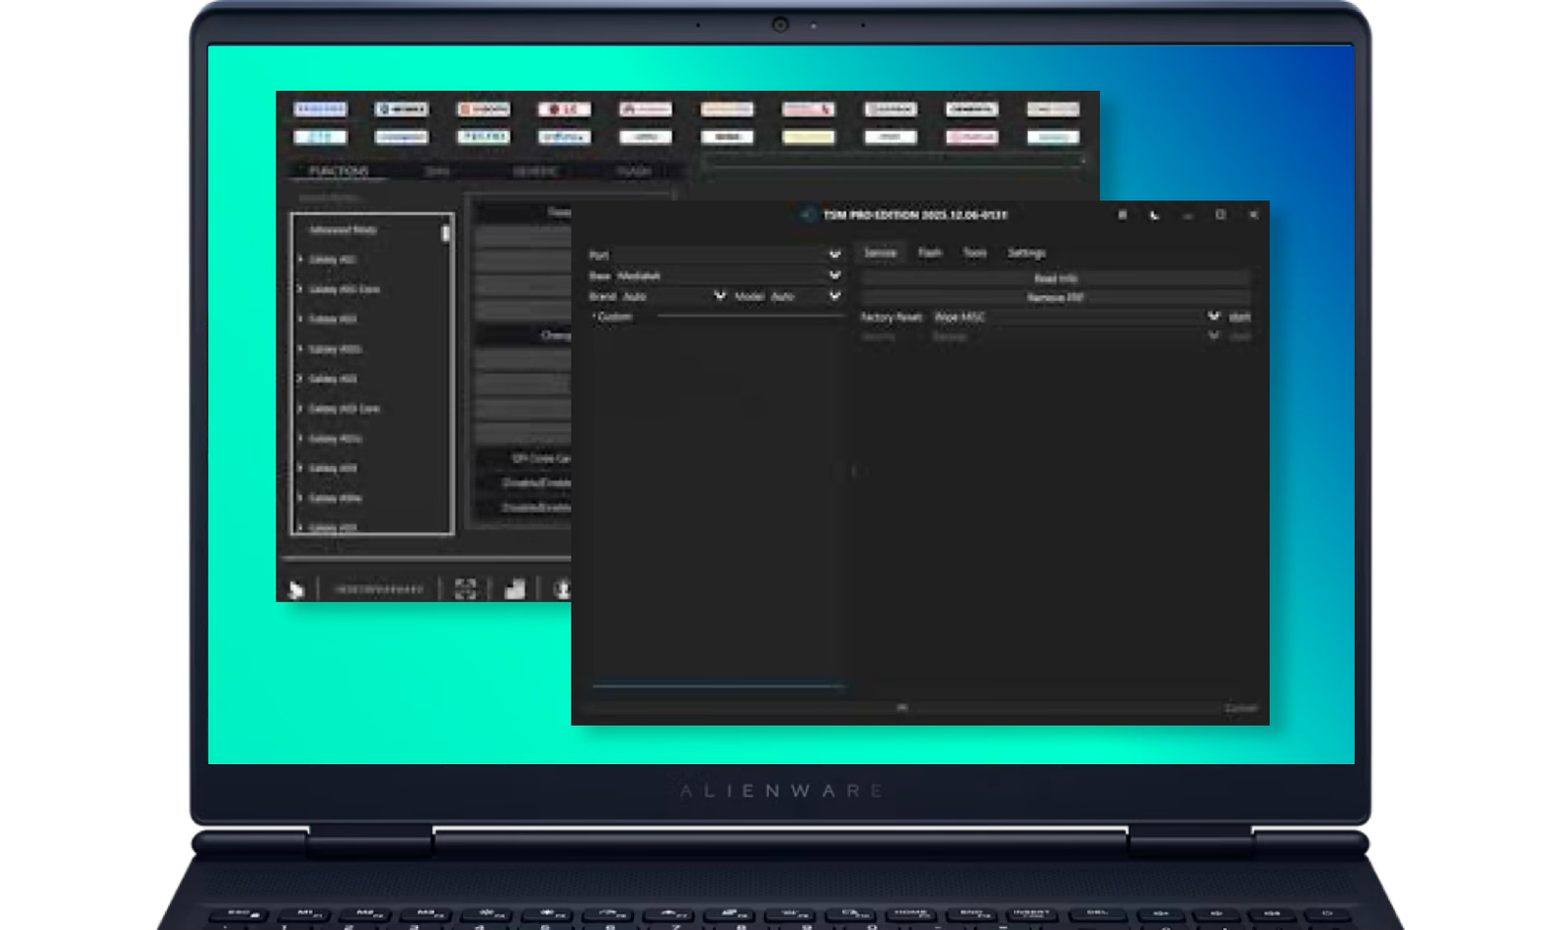Click the screen capture frame icon in footer
The width and height of the screenshot is (1563, 930).
pyautogui.click(x=465, y=589)
